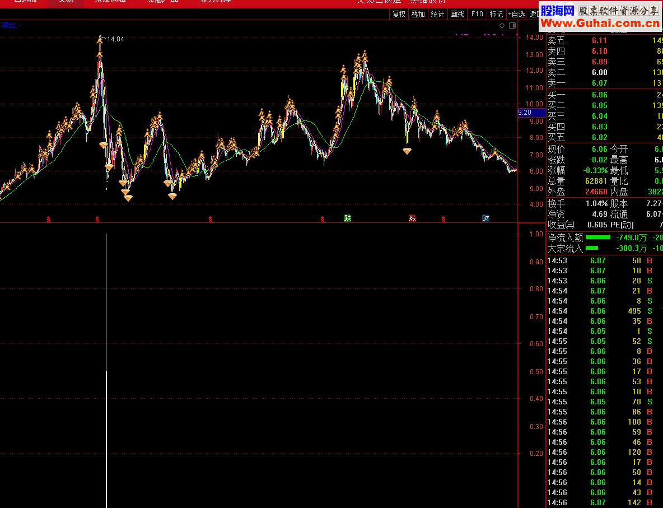
Task: Select the 卖一 6.07 ask row
Action: [605, 83]
